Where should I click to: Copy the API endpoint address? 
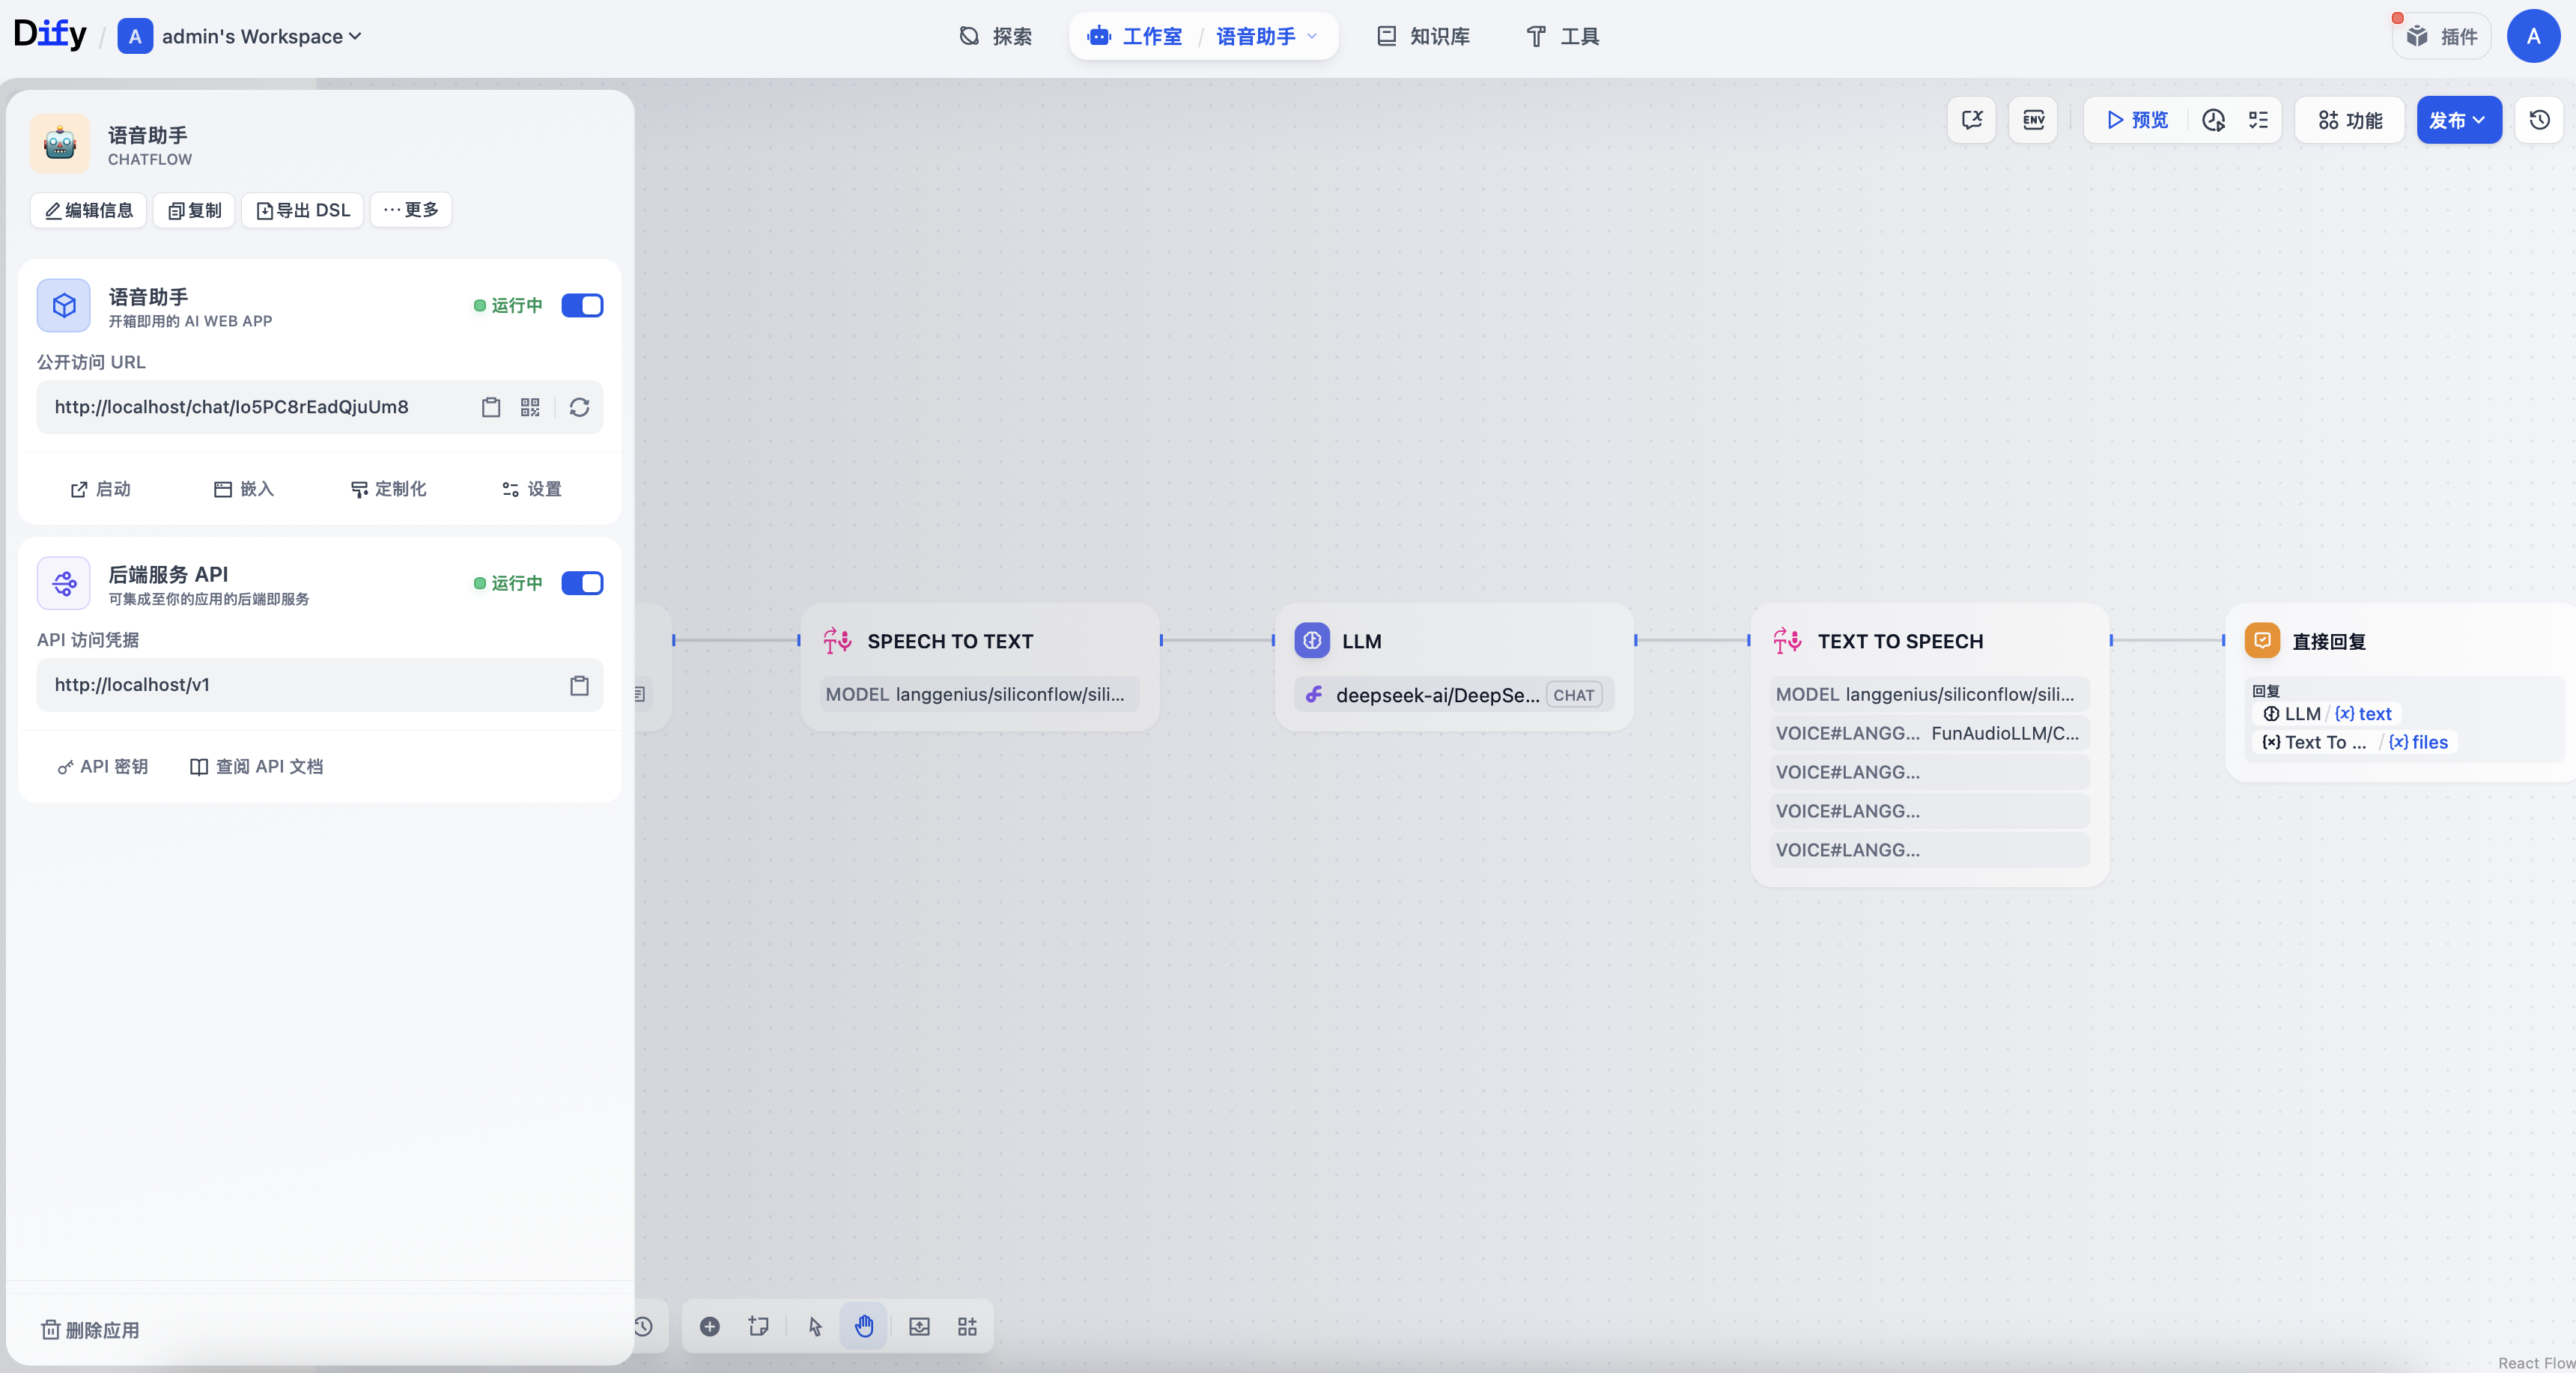tap(579, 685)
